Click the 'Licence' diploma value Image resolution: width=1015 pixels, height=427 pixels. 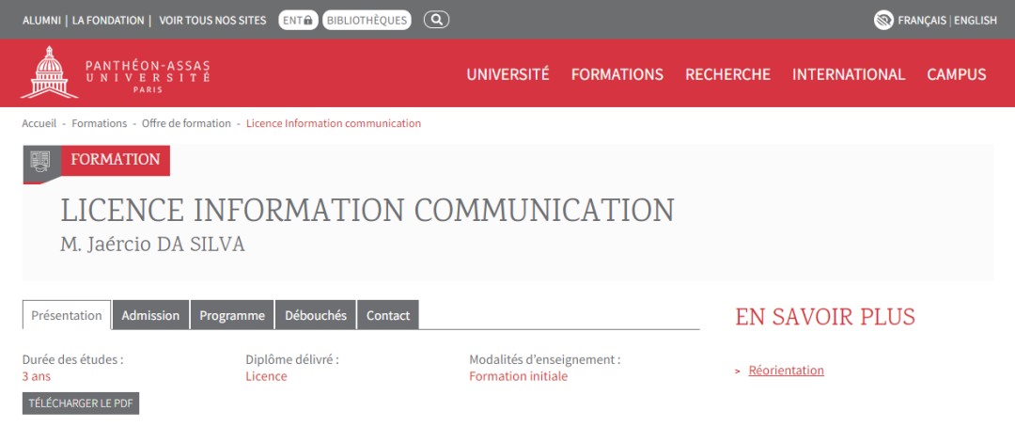pyautogui.click(x=266, y=376)
